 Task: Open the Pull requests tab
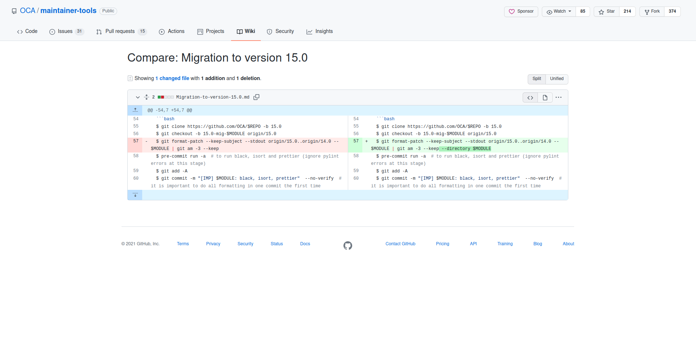coord(122,32)
